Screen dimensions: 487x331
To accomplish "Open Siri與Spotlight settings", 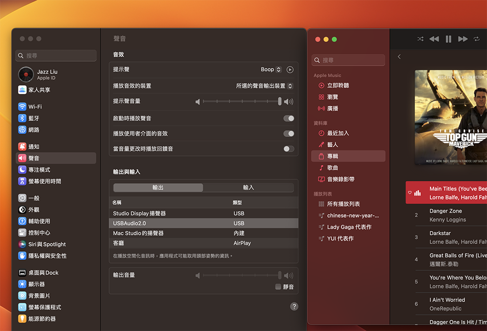I will point(56,244).
